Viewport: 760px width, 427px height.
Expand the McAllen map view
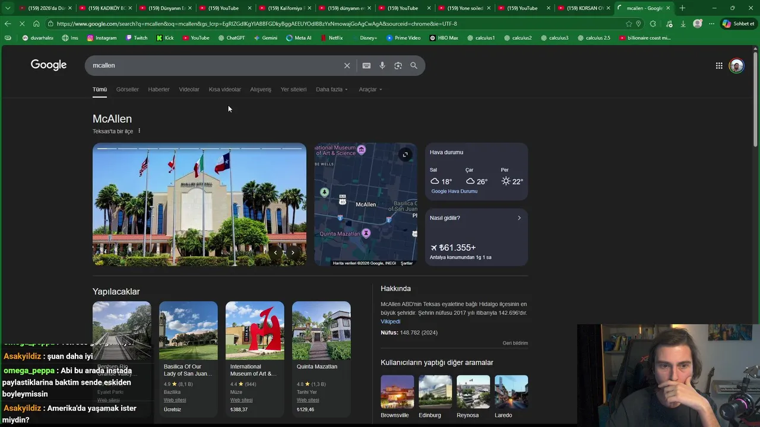(405, 155)
